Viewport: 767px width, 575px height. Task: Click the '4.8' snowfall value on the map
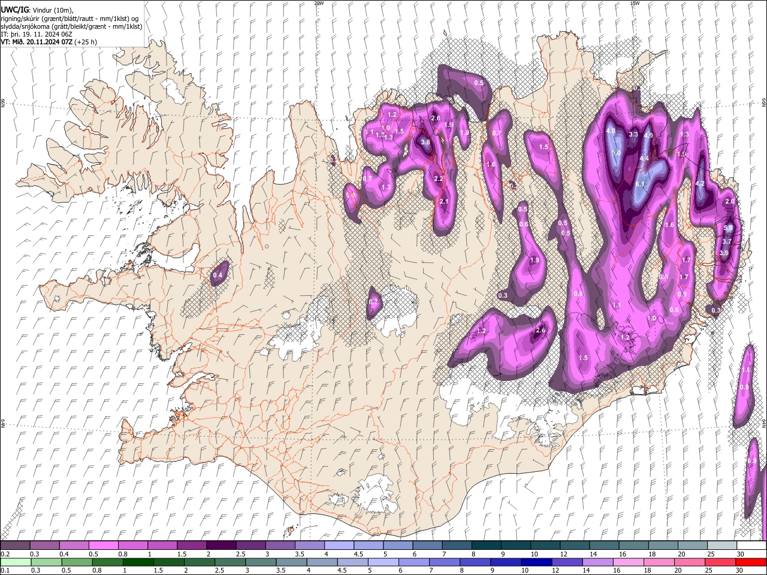click(611, 131)
